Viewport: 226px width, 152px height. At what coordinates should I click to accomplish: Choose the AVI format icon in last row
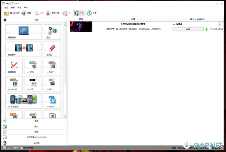[33, 115]
